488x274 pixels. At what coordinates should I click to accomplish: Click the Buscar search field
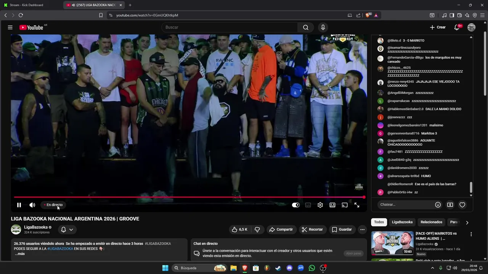pos(230,27)
